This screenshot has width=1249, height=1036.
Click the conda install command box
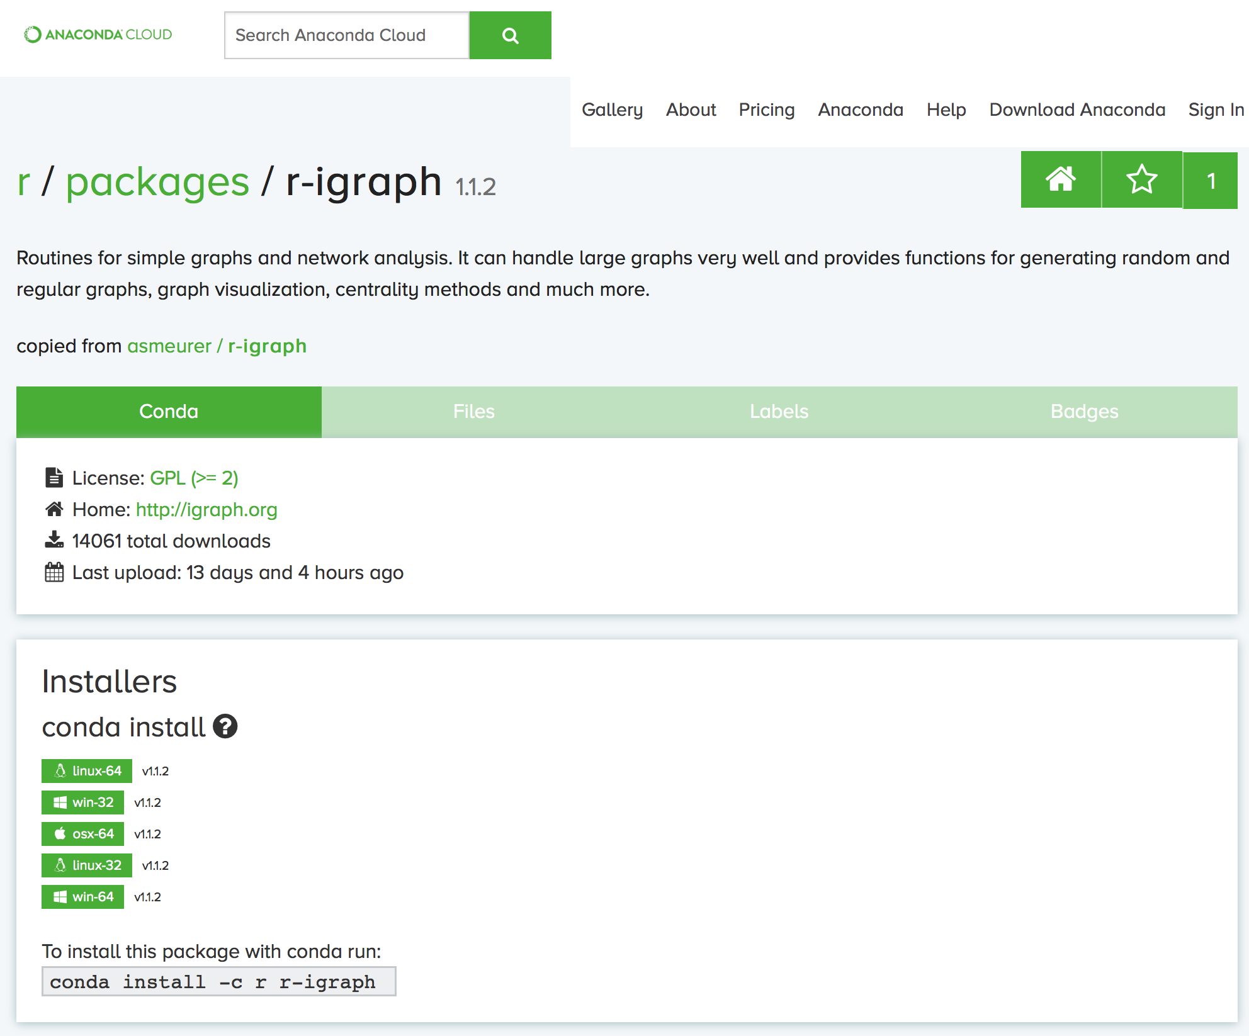[x=219, y=981]
